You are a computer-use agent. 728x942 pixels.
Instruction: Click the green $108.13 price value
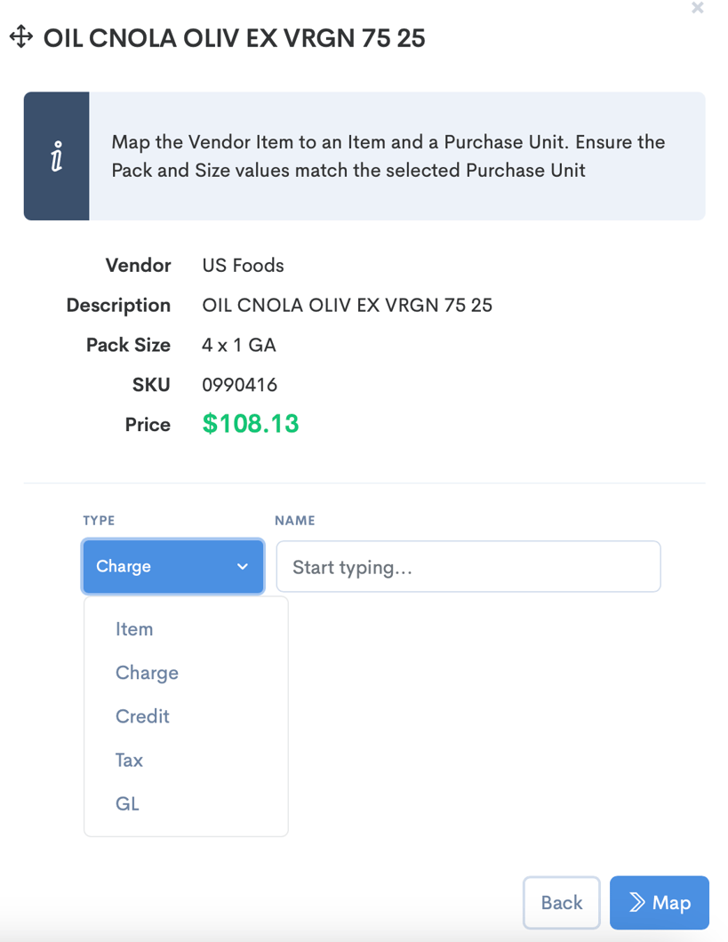pyautogui.click(x=251, y=425)
